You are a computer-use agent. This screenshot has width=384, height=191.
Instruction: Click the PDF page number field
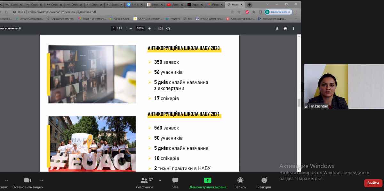[x=114, y=28]
